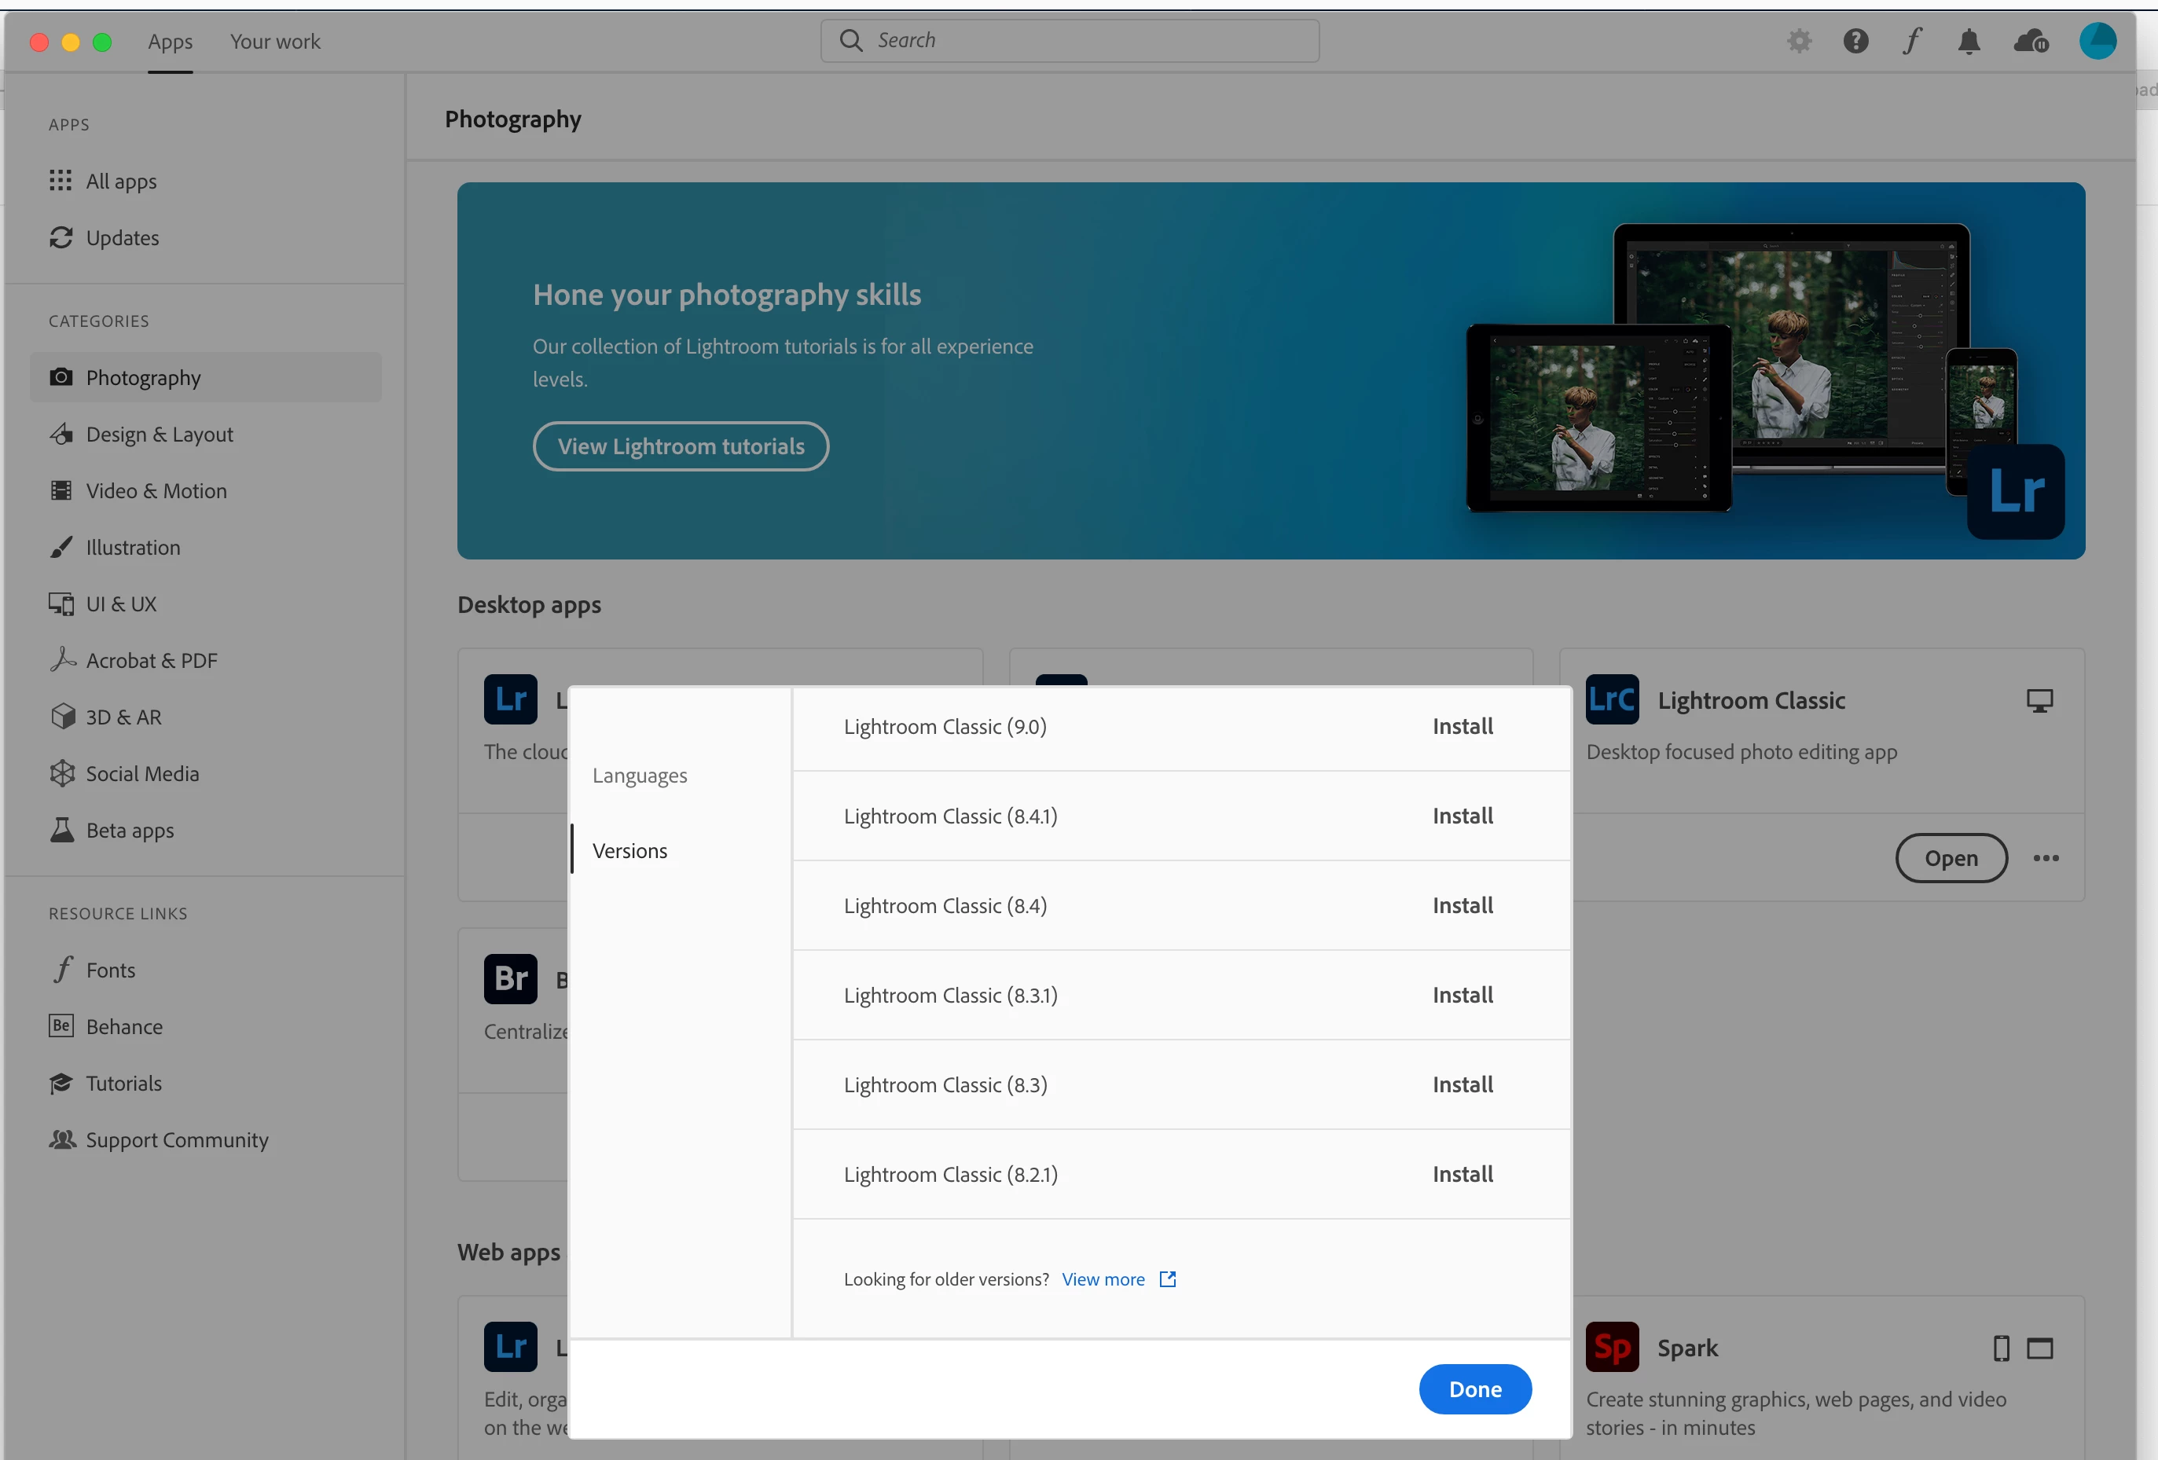2158x1460 pixels.
Task: Click the Bridge Br app icon
Action: [x=510, y=978]
